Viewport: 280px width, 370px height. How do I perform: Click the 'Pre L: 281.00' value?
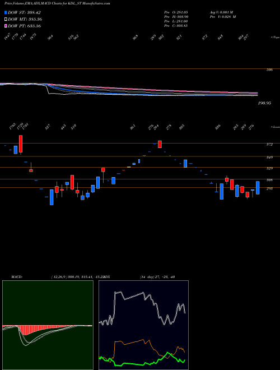coord(176,21)
